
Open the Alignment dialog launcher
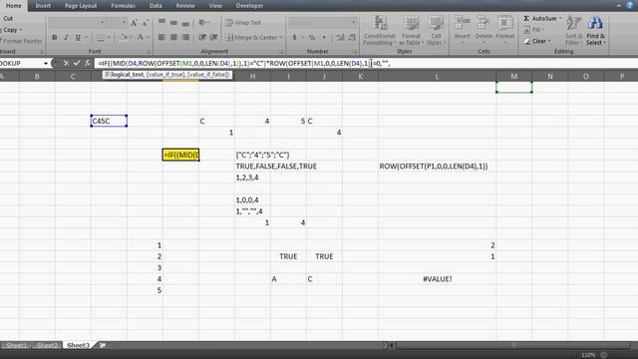pyautogui.click(x=281, y=52)
